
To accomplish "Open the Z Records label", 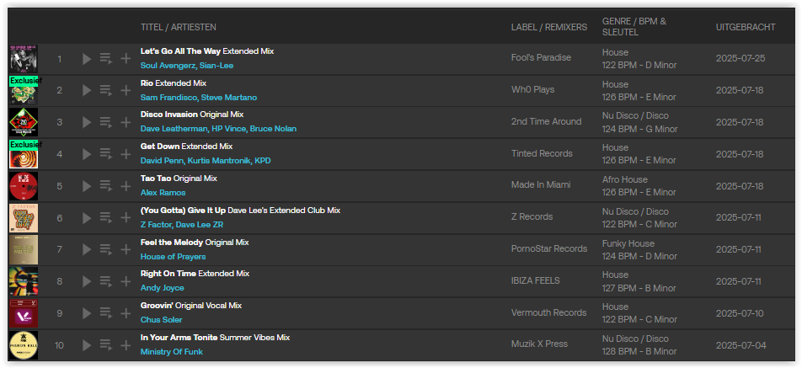I will click(x=532, y=216).
